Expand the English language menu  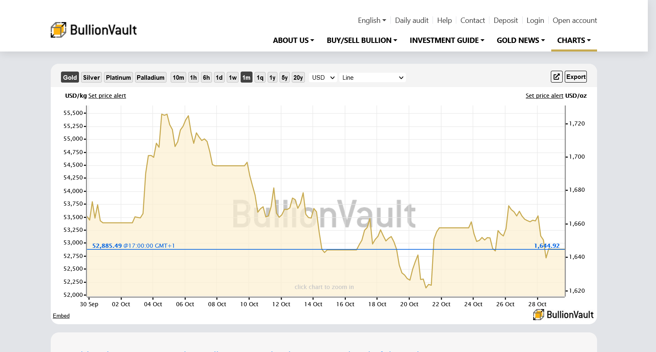point(372,20)
